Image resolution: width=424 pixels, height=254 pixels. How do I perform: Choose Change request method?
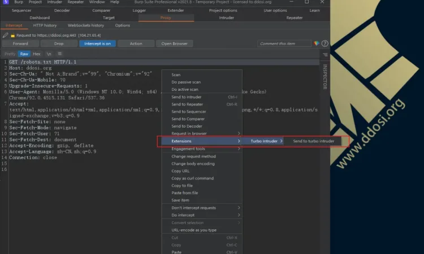pos(202,156)
